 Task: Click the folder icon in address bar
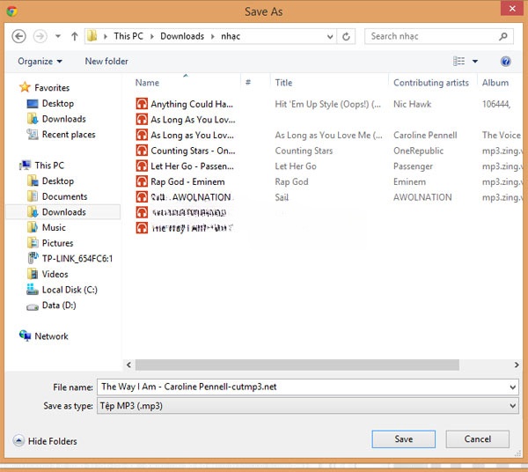pyautogui.click(x=92, y=36)
